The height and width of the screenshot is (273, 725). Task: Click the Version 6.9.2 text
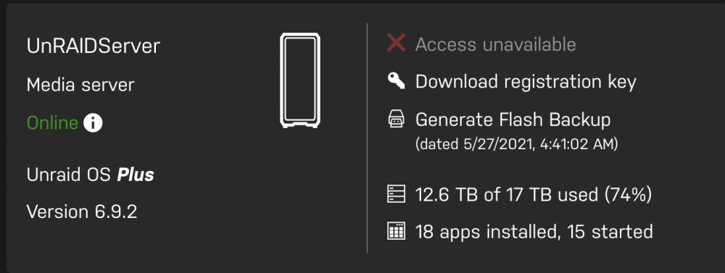(82, 212)
